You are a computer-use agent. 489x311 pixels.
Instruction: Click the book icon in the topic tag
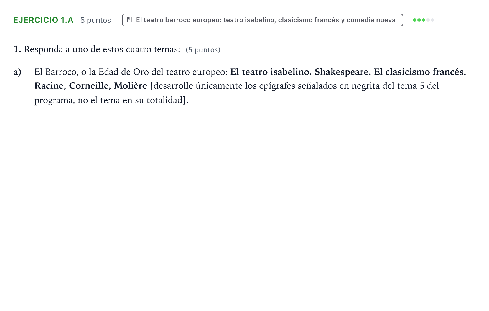point(129,20)
